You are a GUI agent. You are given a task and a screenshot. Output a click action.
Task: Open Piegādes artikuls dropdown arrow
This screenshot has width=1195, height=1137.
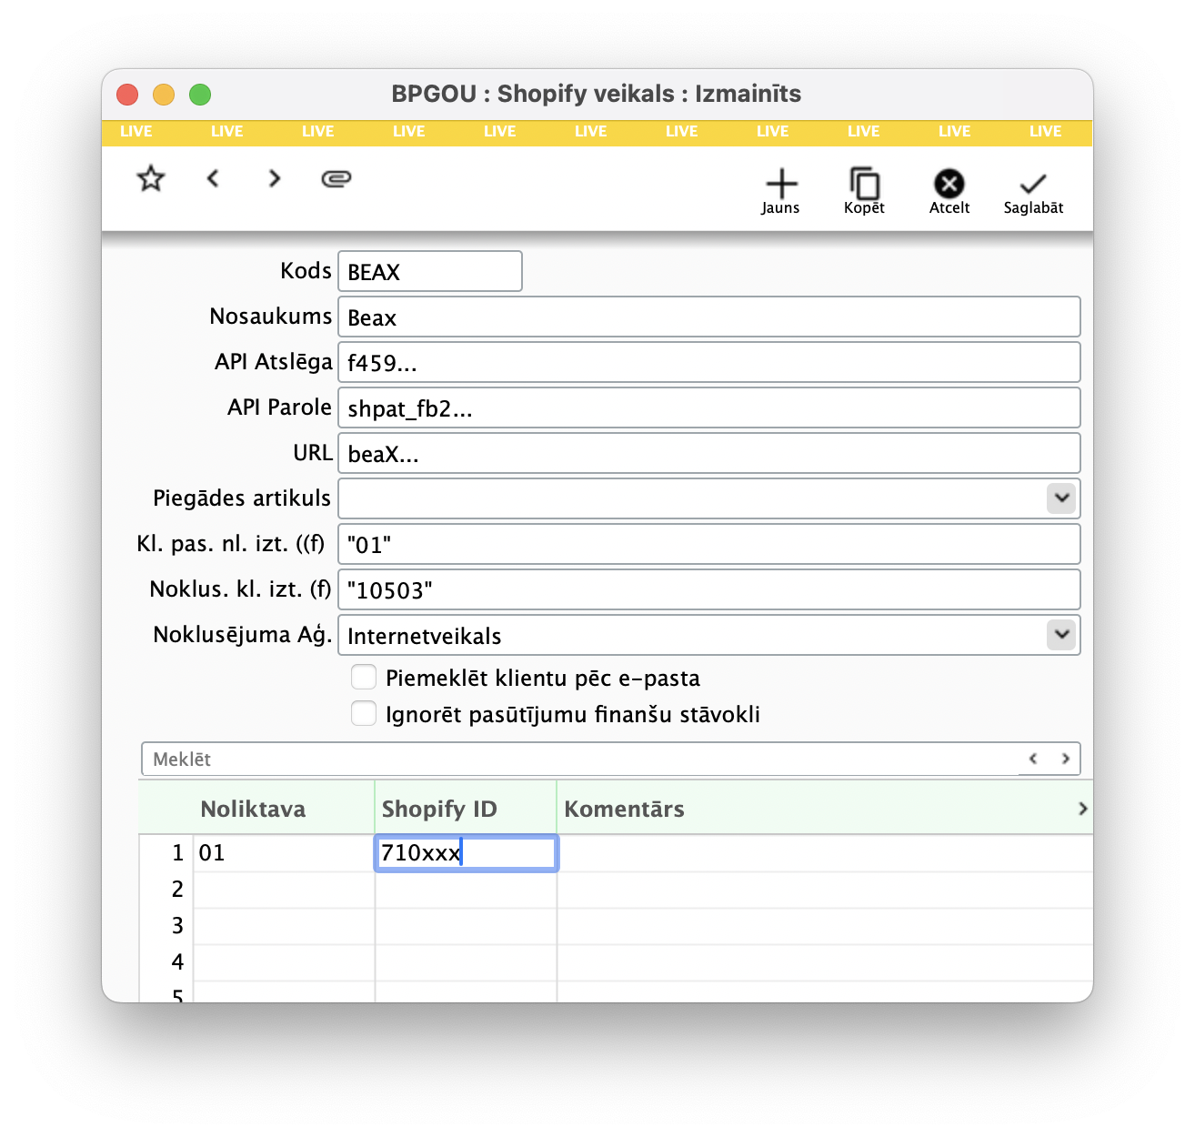[x=1061, y=498]
